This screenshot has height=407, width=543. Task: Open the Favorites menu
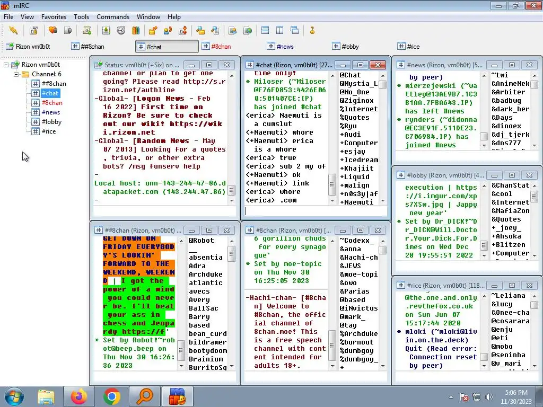click(x=54, y=17)
